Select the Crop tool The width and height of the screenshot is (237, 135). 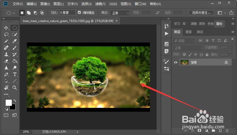(6, 41)
